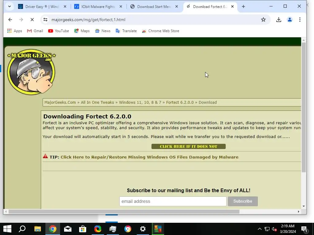Open Chrome downloads icon
The image size is (314, 235).
pos(278,20)
